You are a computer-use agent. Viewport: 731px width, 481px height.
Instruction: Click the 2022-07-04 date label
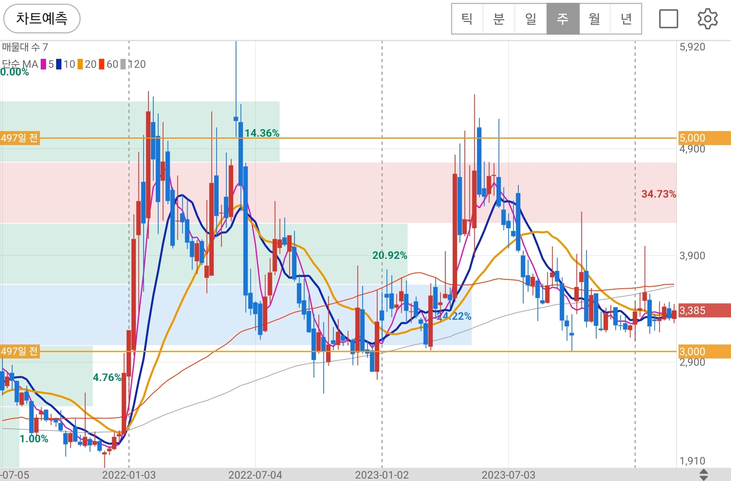255,475
